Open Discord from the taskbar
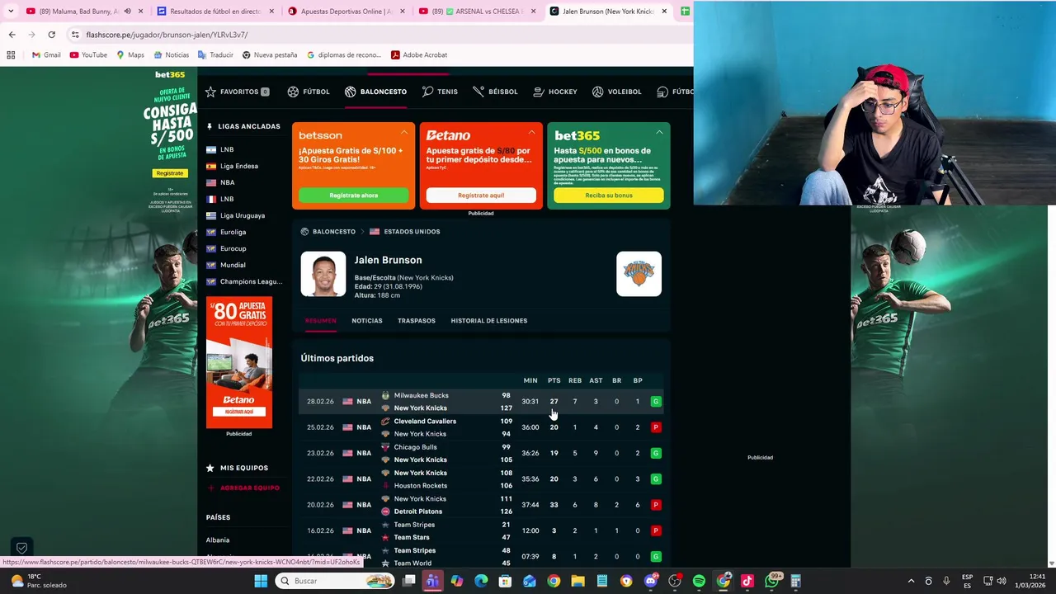1056x594 pixels. (651, 581)
